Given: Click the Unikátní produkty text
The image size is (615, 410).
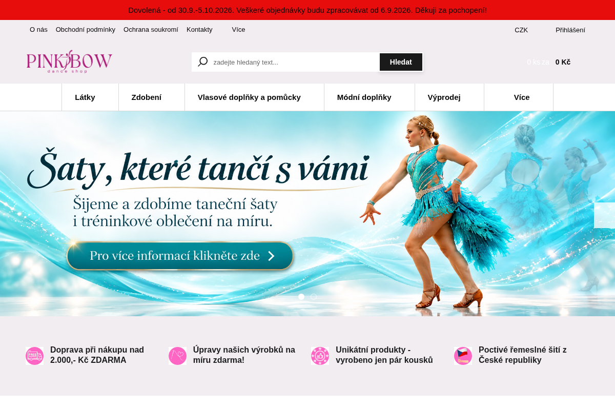Looking at the screenshot, I should click(384, 355).
